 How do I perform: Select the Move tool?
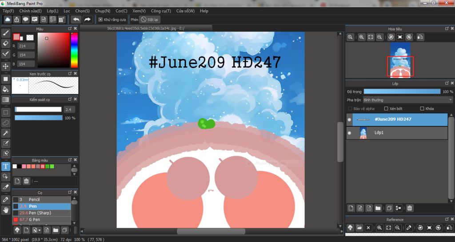[5, 66]
